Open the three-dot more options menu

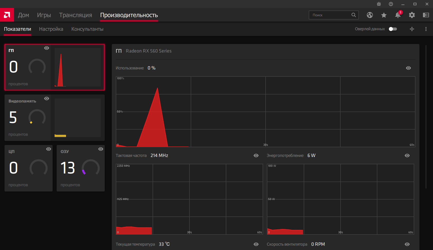pyautogui.click(x=426, y=29)
